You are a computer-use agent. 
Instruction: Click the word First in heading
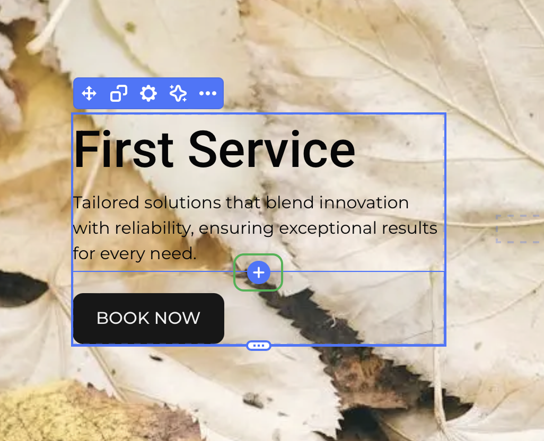point(124,149)
